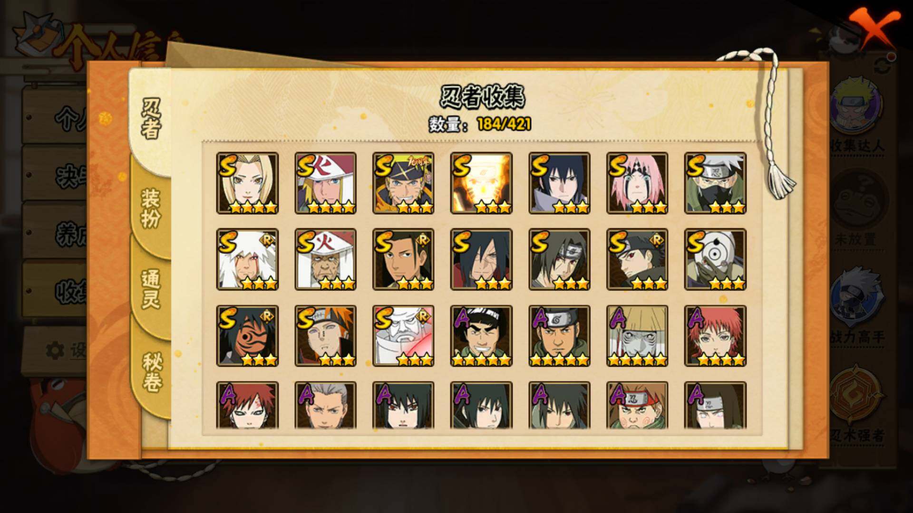Open the third Hokage with hat card

[x=325, y=259]
